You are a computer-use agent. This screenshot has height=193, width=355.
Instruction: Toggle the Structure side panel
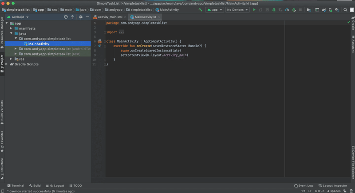pyautogui.click(x=2, y=169)
